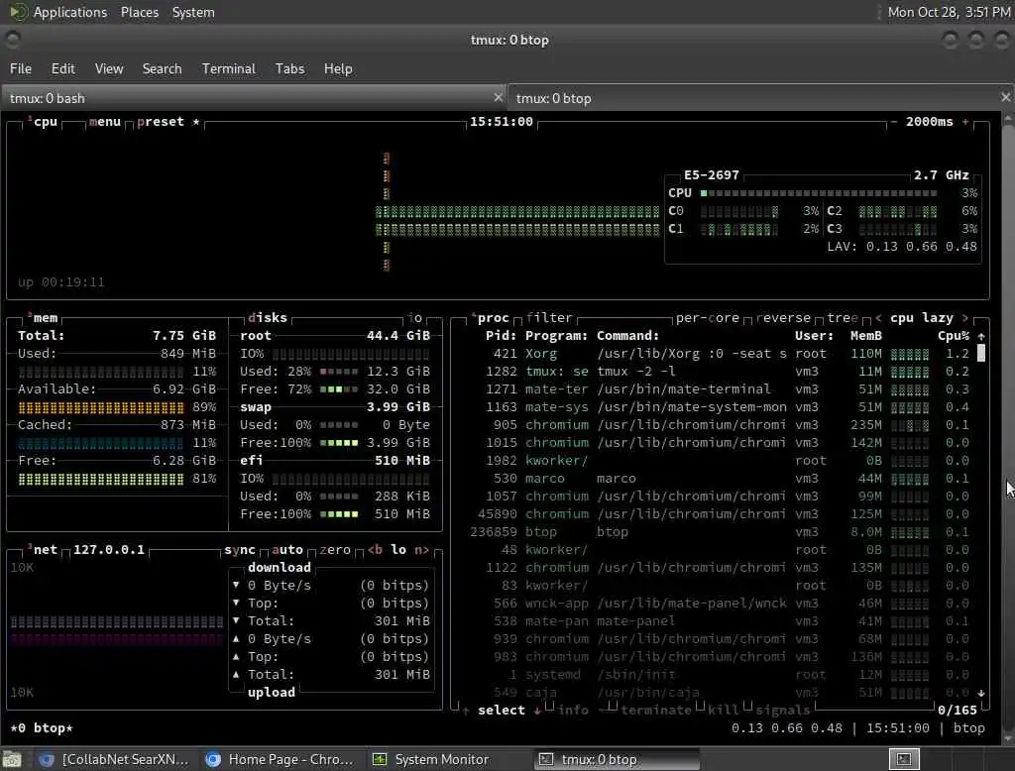
Task: Click the select up arrow in proc
Action: pos(466,711)
